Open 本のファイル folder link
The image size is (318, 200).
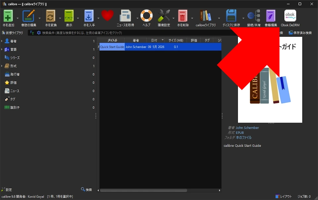click(243, 137)
